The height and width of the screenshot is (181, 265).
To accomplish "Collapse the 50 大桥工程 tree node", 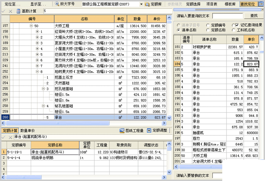I will point(31,26).
